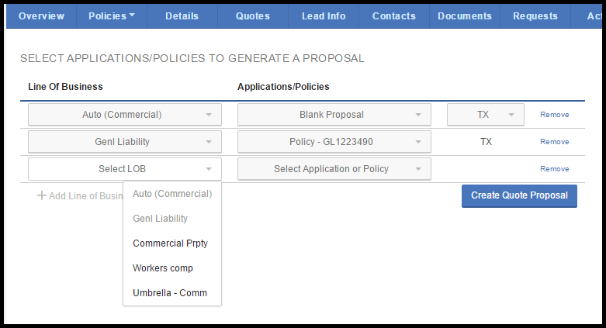This screenshot has width=606, height=328.
Task: Click the Create Quote Proposal button
Action: click(519, 195)
